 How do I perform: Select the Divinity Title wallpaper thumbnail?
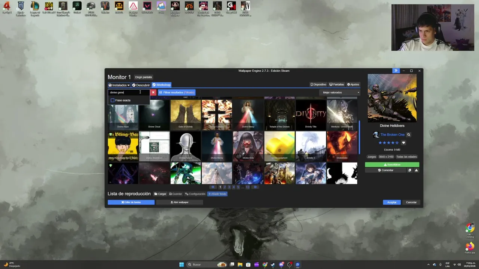[311, 114]
